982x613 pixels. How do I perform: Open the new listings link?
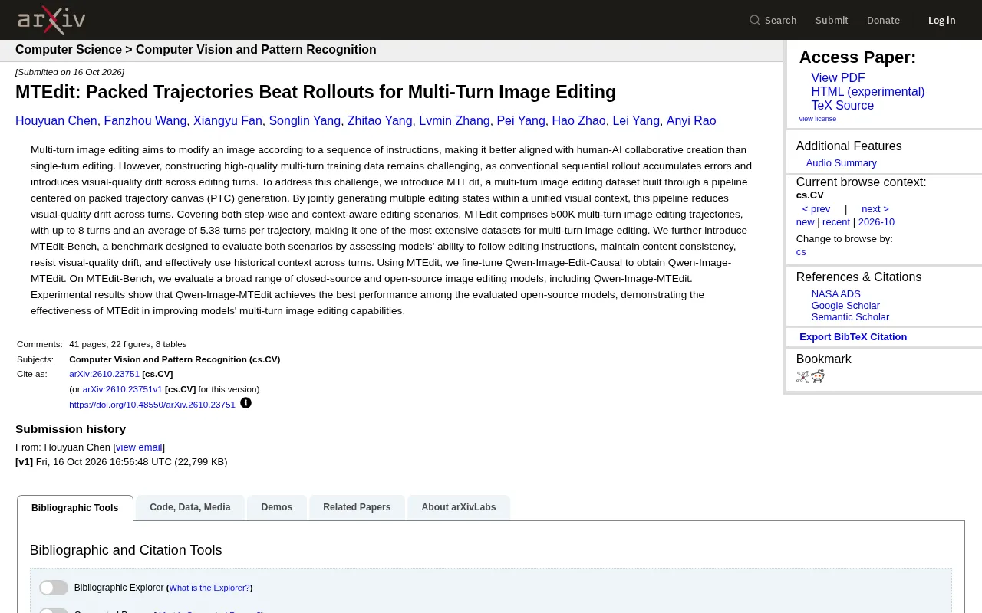click(805, 222)
